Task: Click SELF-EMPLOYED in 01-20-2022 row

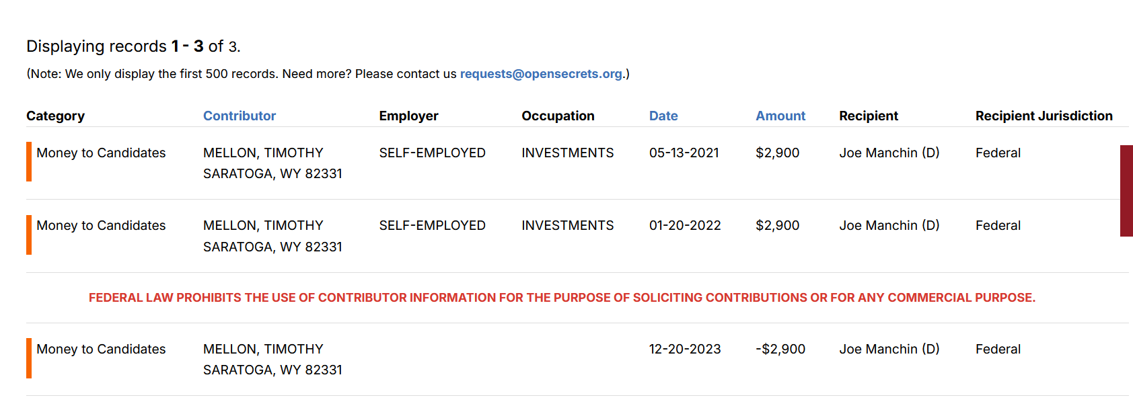Action: point(432,225)
